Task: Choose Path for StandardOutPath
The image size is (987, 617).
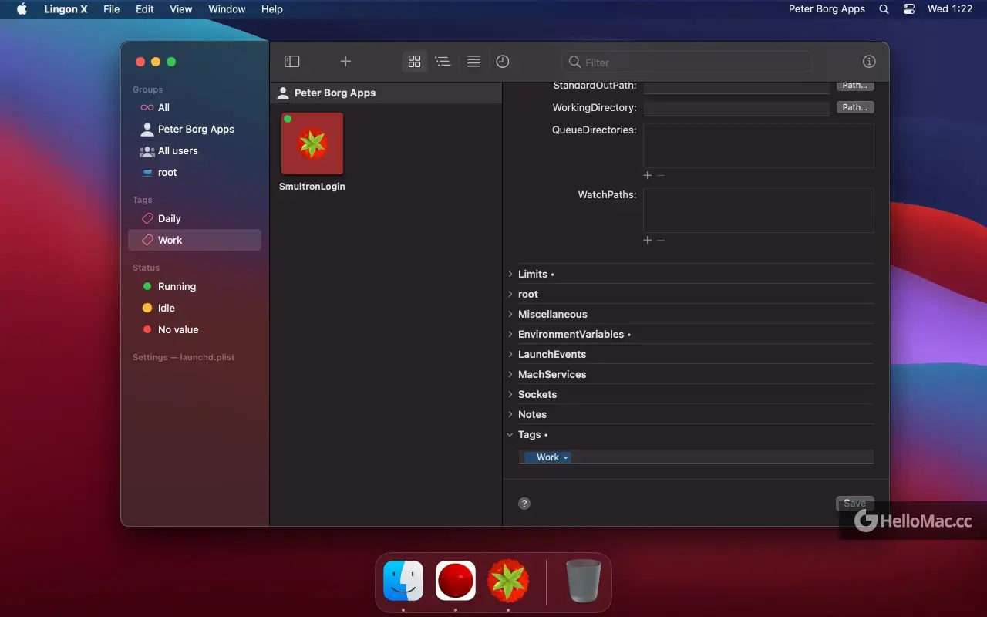Action: tap(855, 86)
